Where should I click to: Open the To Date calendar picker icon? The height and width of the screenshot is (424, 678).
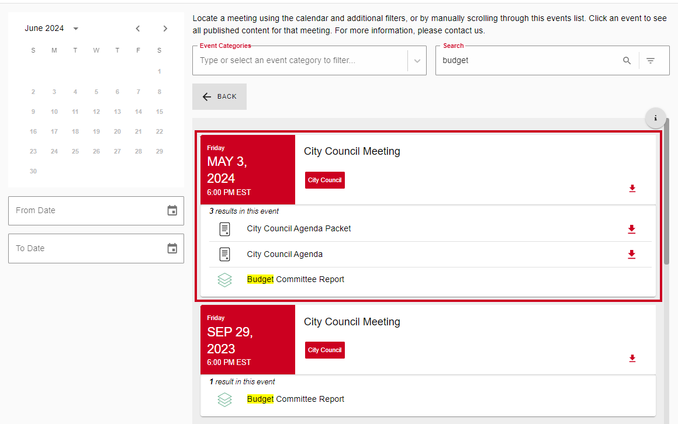(x=172, y=249)
